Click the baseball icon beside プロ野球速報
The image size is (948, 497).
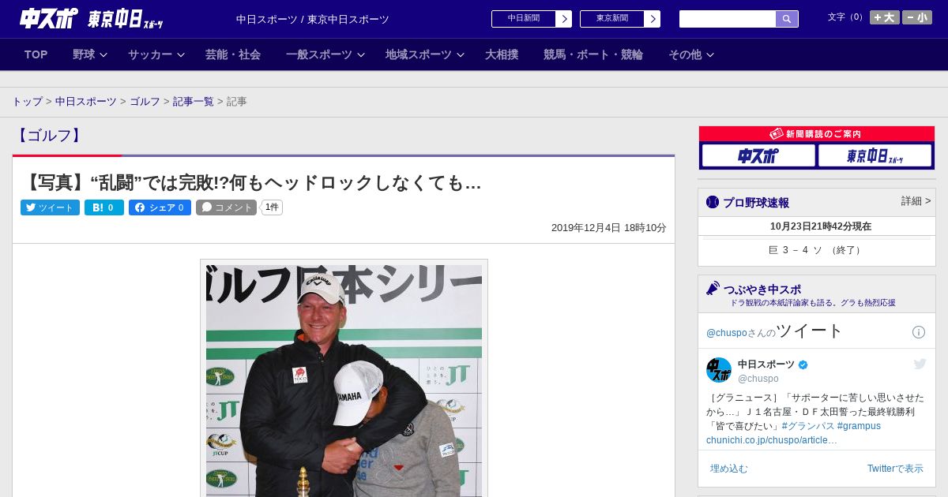pos(713,203)
